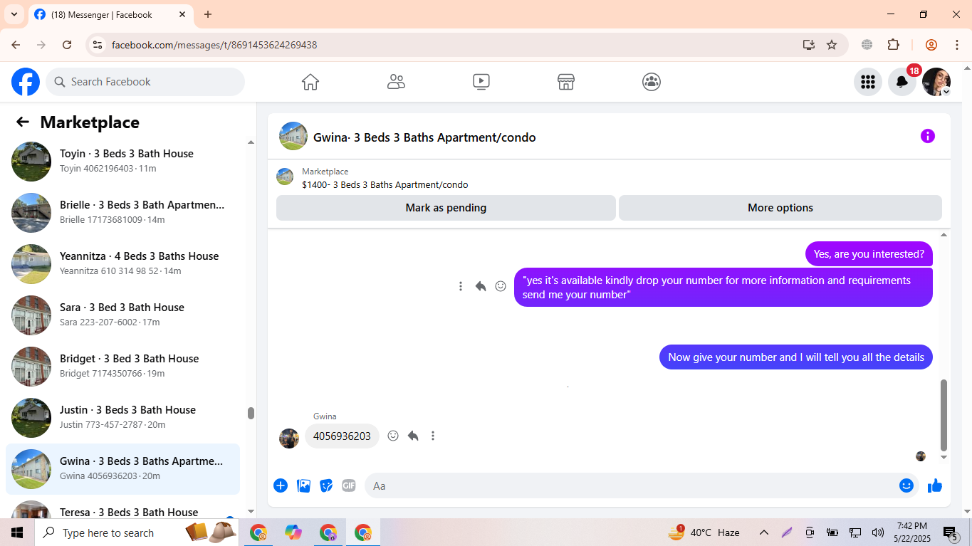Open the weather widget 40°C Haze

click(x=704, y=532)
